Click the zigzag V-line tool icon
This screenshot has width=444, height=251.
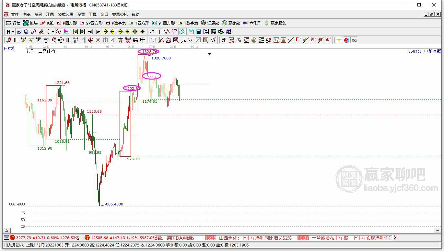(x=191, y=40)
